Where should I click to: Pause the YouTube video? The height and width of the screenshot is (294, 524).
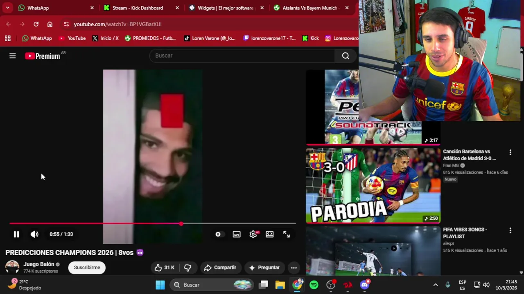pyautogui.click(x=16, y=234)
